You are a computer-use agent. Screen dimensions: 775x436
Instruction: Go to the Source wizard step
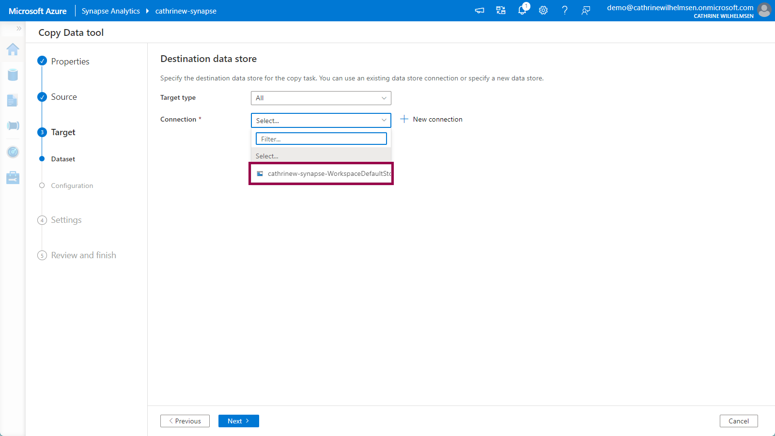(x=64, y=97)
